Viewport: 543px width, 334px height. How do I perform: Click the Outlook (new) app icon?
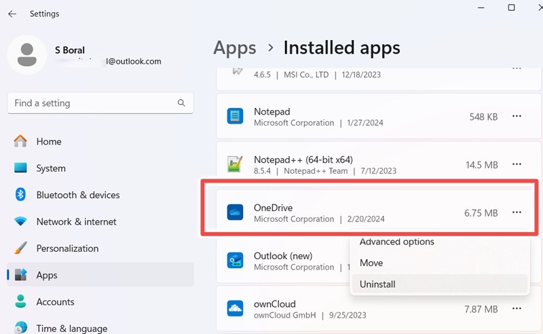pyautogui.click(x=235, y=260)
